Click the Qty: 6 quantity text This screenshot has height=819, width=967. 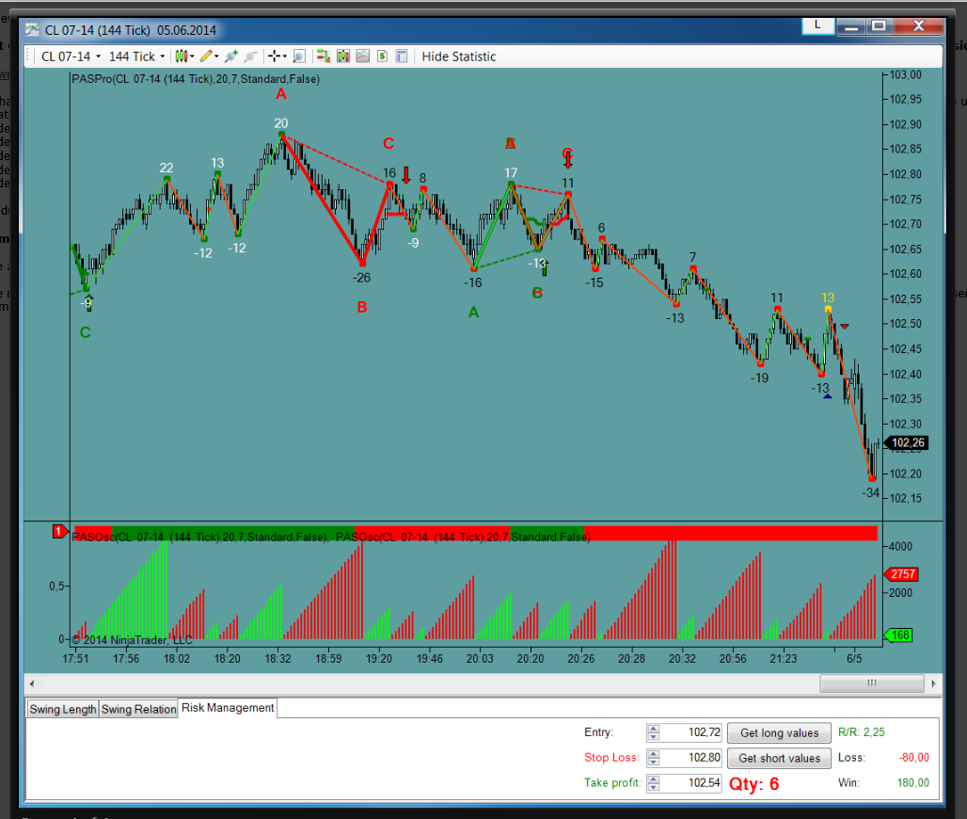coord(753,784)
